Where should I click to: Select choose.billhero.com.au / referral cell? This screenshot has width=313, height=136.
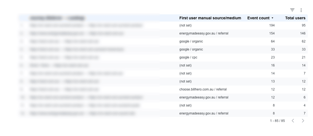(203, 89)
